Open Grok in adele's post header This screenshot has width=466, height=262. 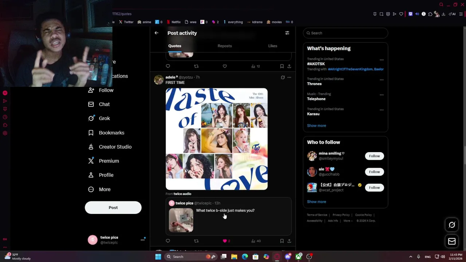pos(283,77)
